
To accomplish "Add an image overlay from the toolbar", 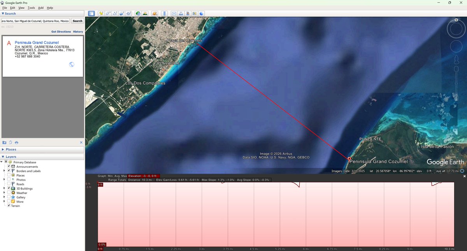I will click(x=122, y=13).
